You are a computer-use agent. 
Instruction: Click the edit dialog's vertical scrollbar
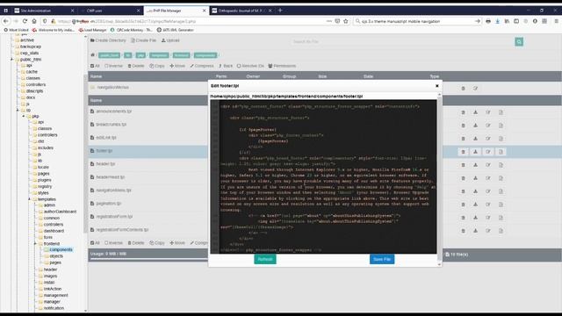pos(439,179)
